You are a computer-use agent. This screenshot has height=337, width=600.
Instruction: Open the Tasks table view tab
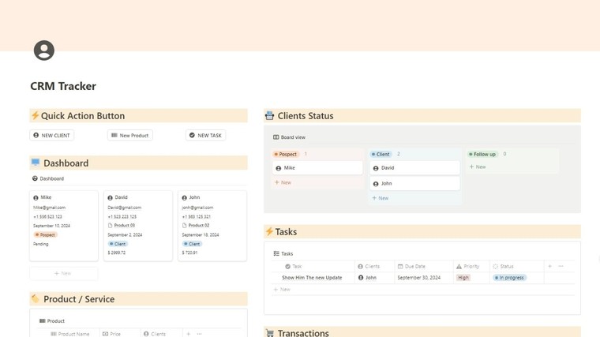click(283, 253)
